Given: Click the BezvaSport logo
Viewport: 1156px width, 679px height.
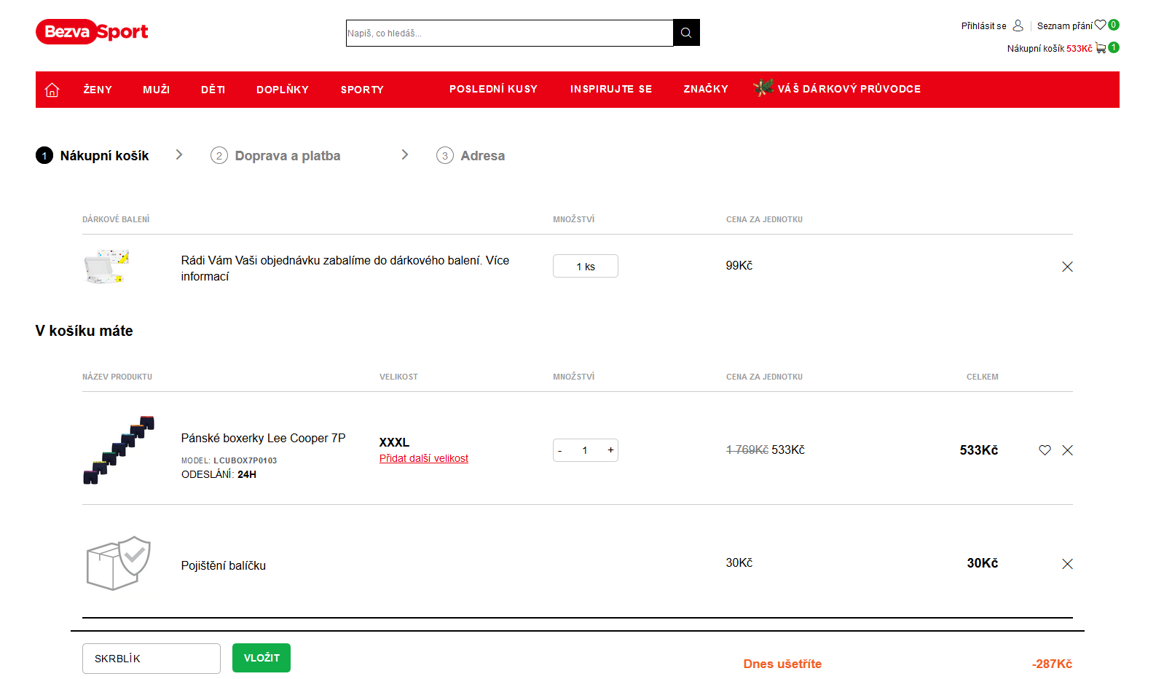Looking at the screenshot, I should click(x=92, y=32).
